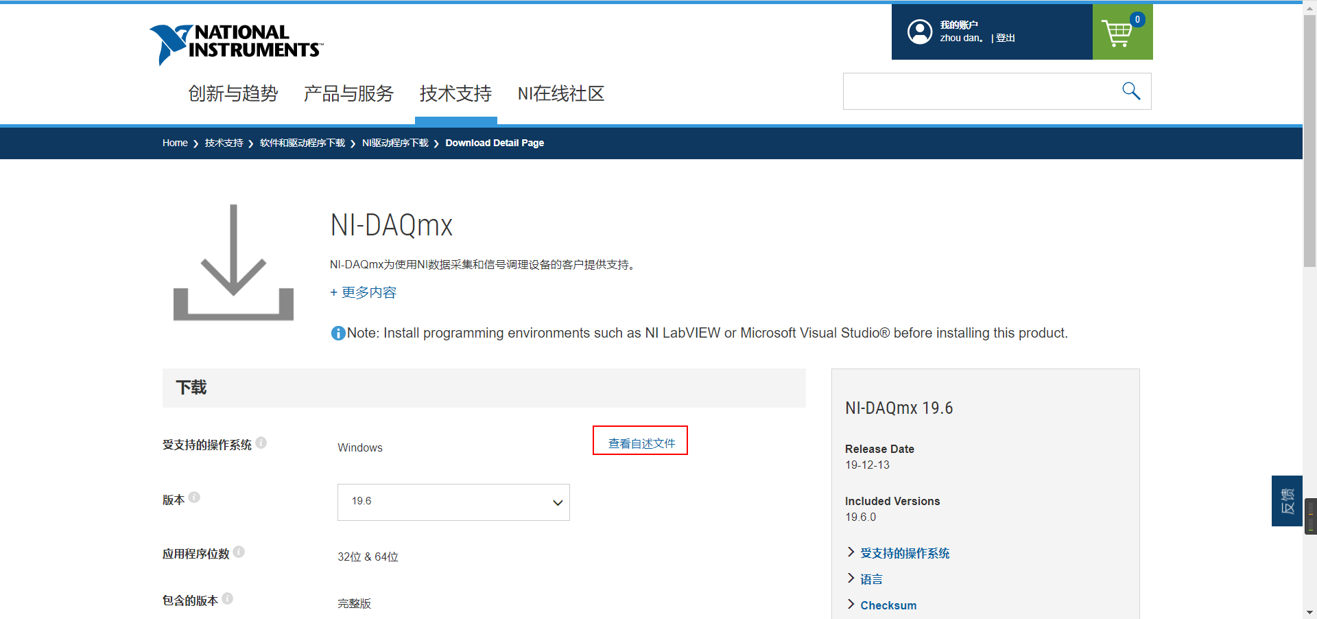Screen dimensions: 1317x619
Task: Click the info icon before the Note text
Action: pos(337,333)
